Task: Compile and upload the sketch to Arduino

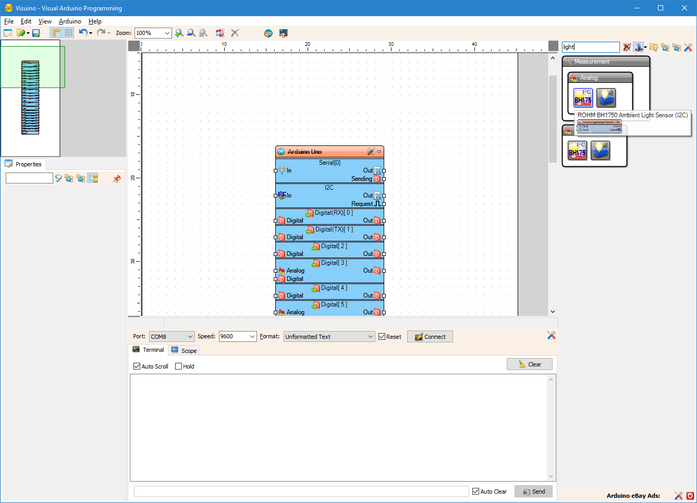Action: pyautogui.click(x=283, y=33)
